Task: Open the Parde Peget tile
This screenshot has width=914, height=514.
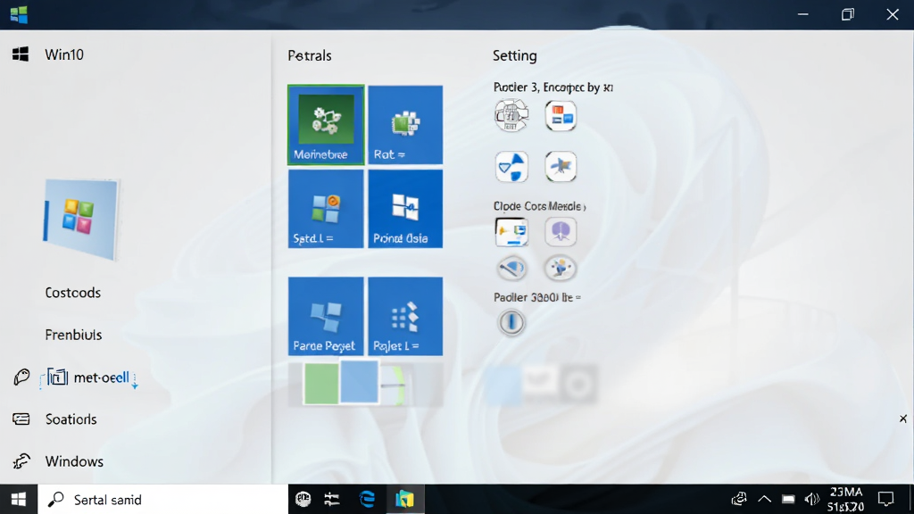Action: pyautogui.click(x=326, y=316)
